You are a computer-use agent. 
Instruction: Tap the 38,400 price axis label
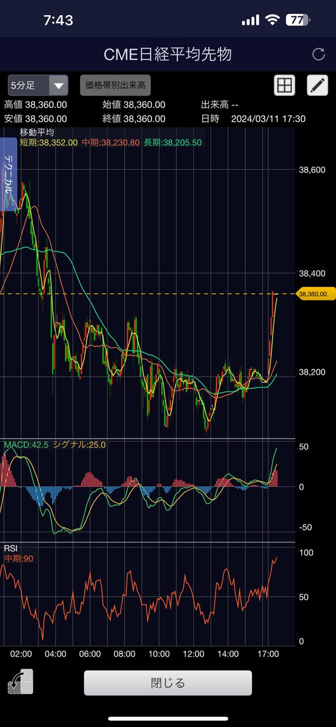(x=312, y=274)
